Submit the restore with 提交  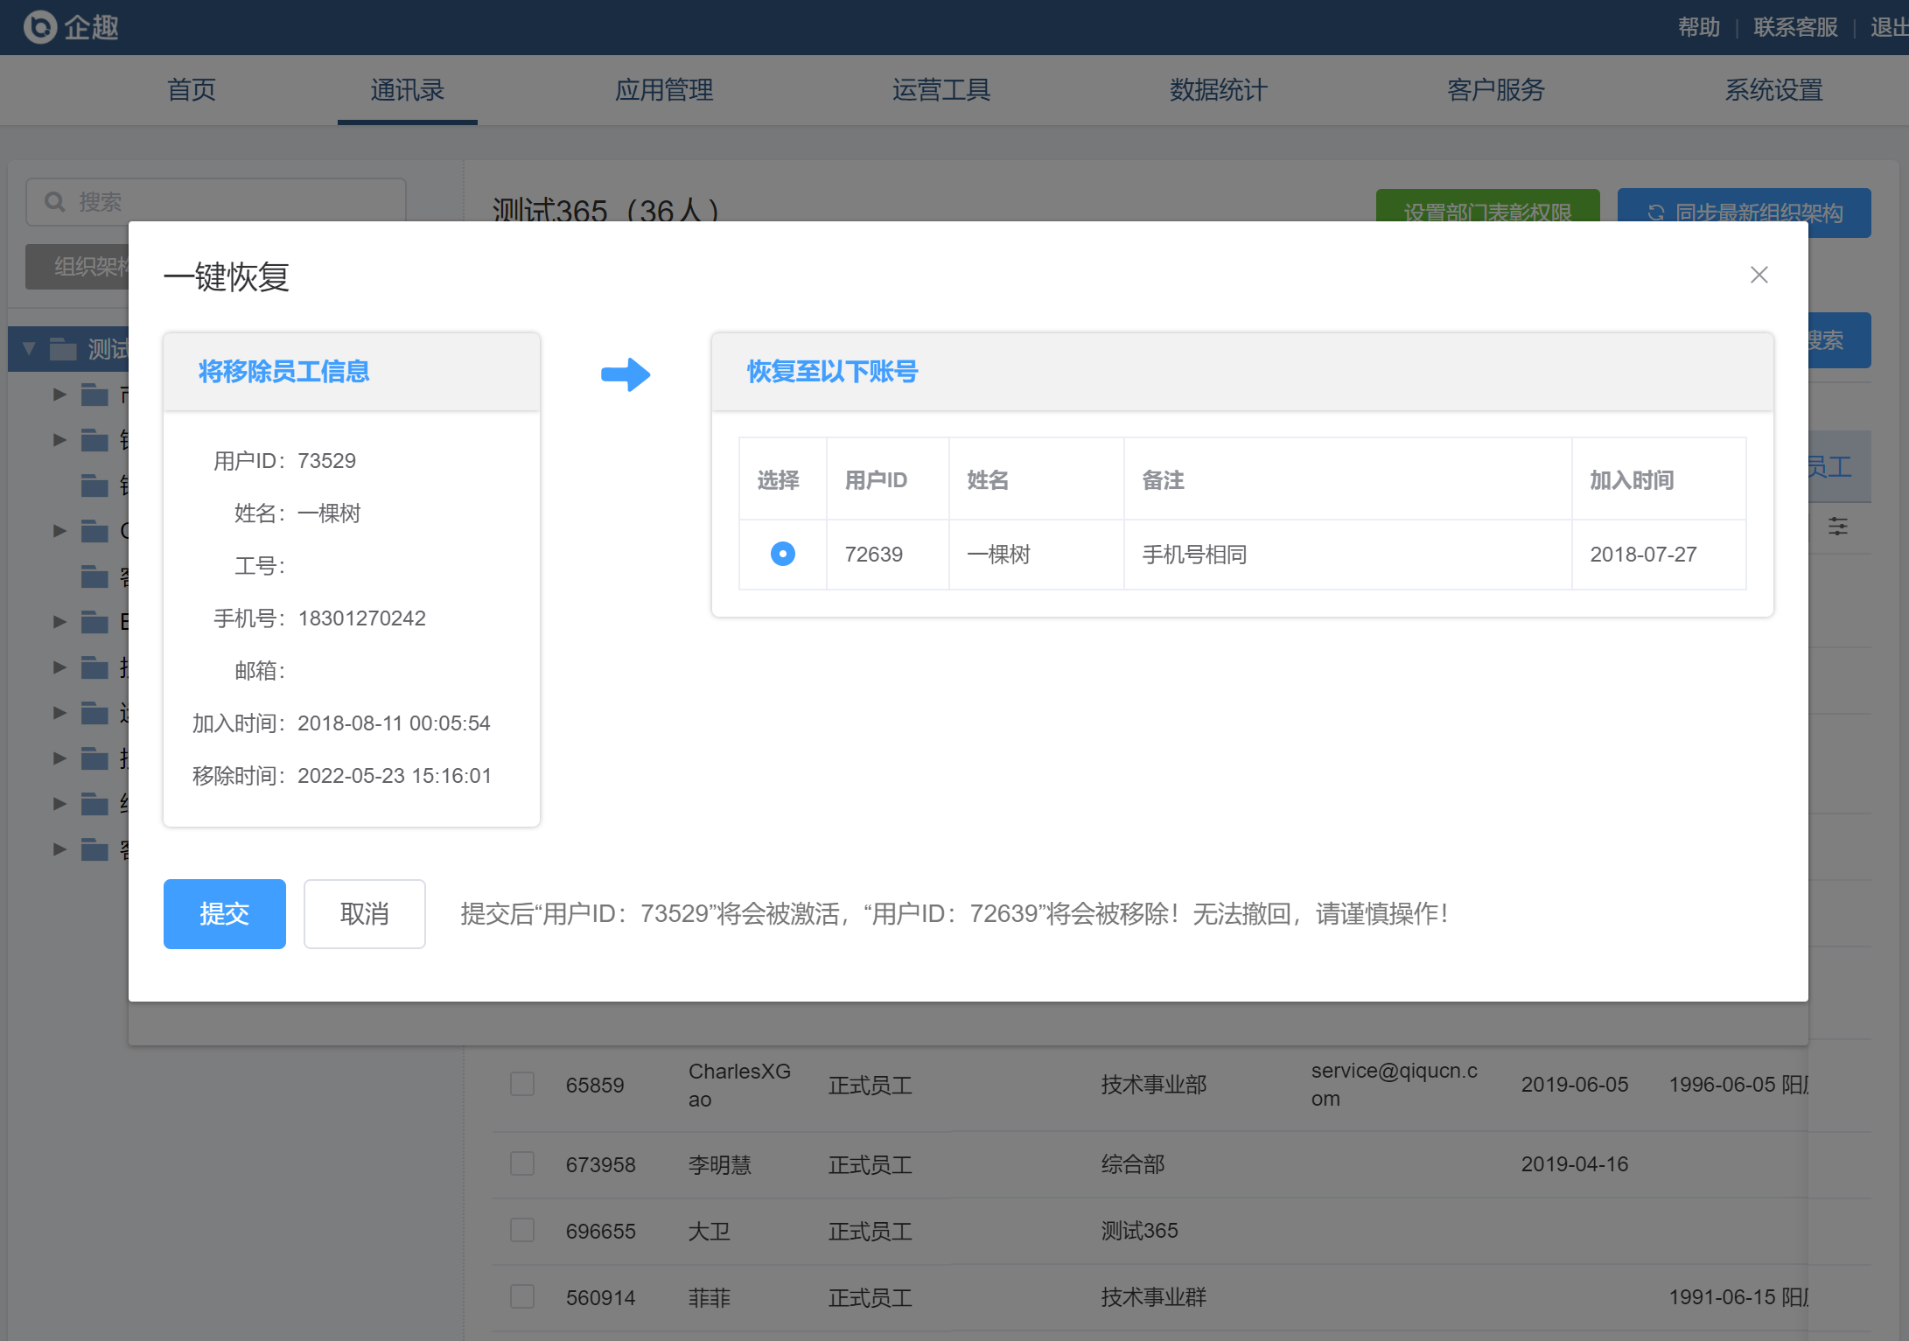pyautogui.click(x=225, y=914)
